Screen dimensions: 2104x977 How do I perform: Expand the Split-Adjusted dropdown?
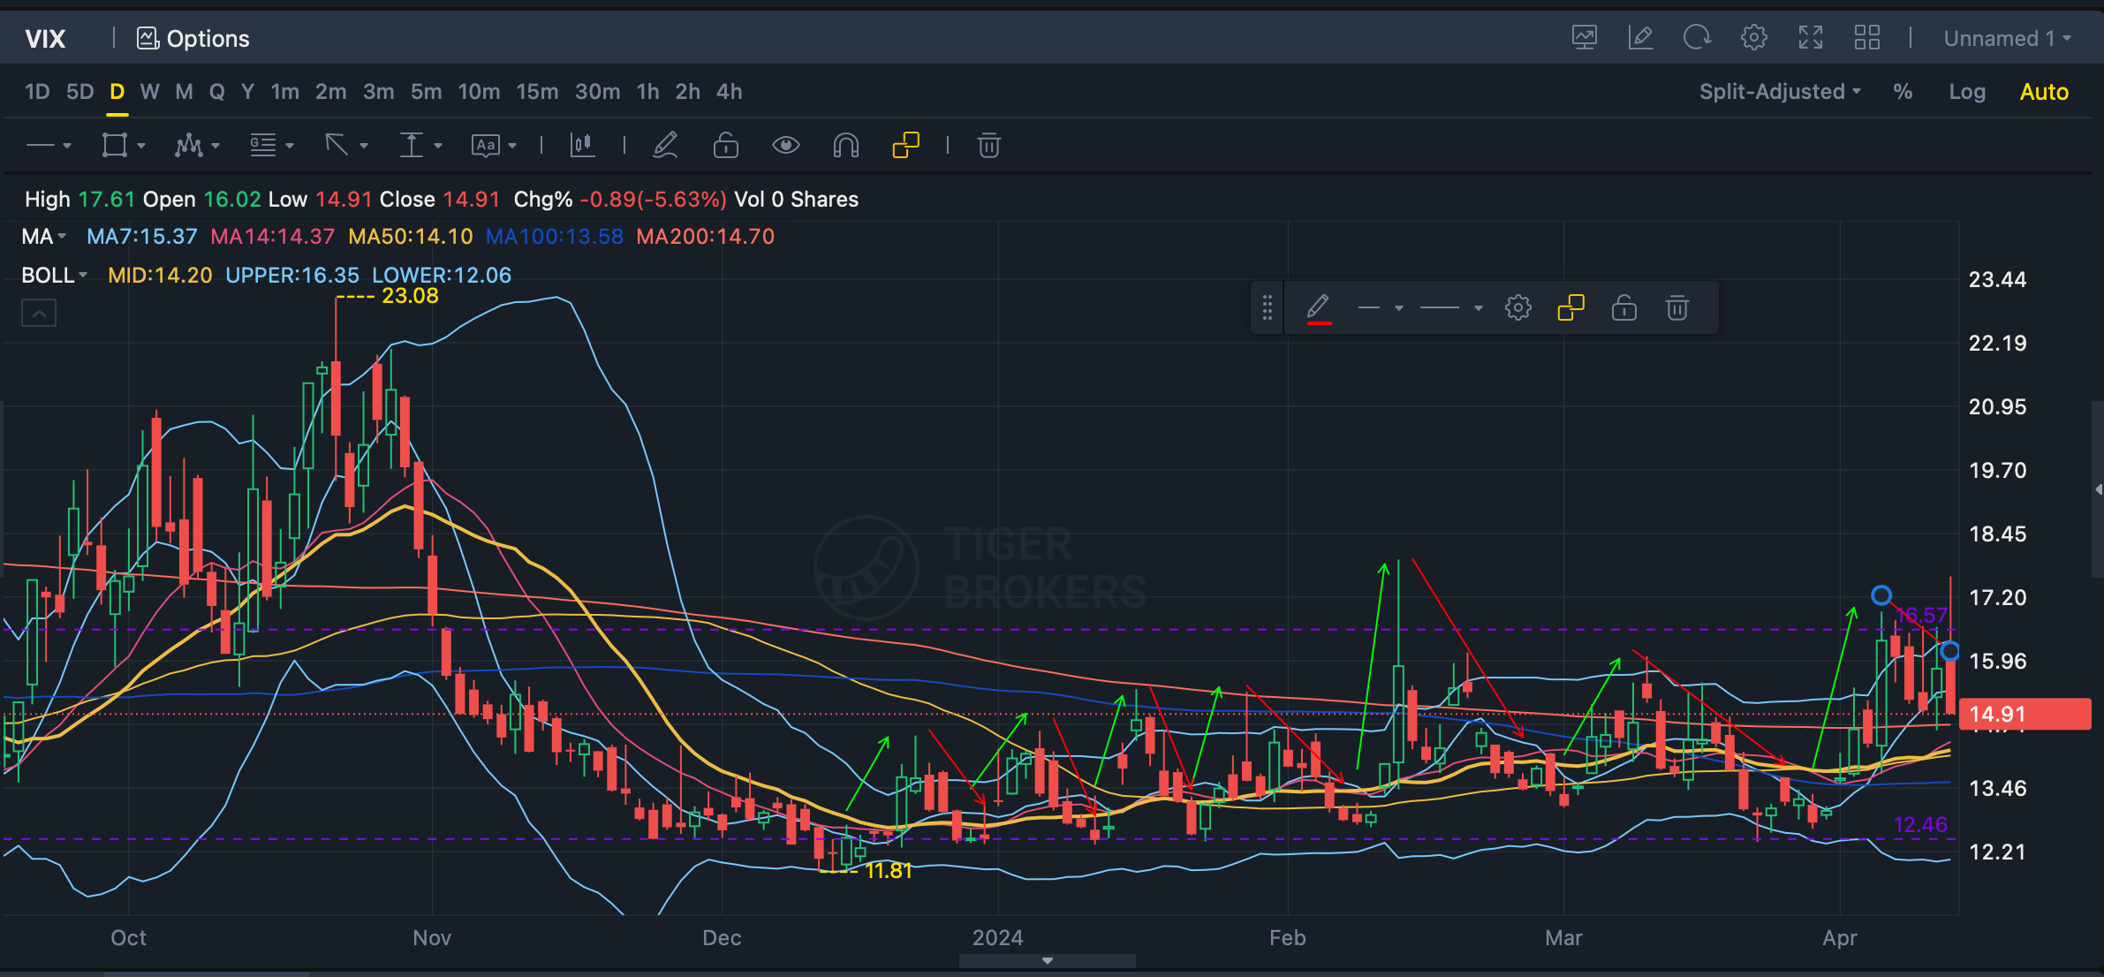click(x=1779, y=92)
